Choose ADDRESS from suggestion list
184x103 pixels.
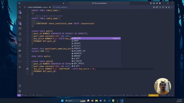click(x=96, y=54)
